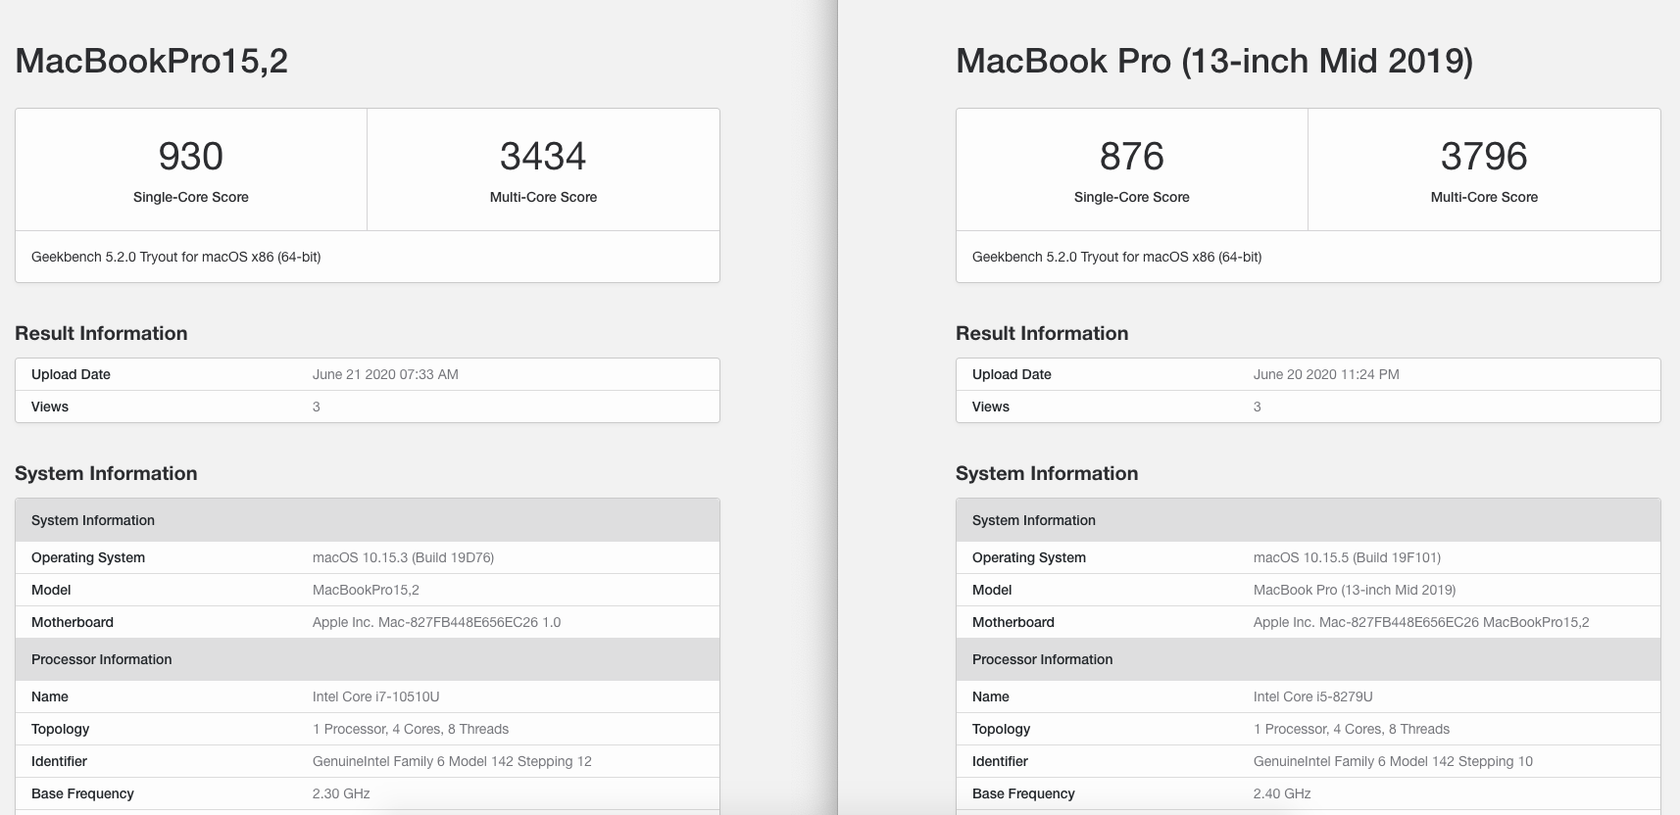1680x815 pixels.
Task: Click large System Information heading in right window
Action: coord(1047,473)
